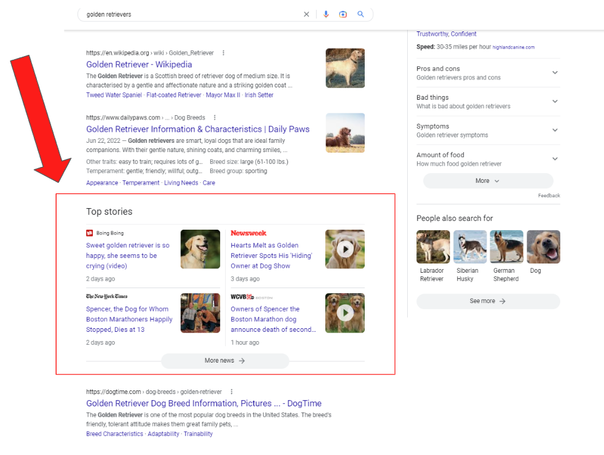Click the Newsweek source logo
604x455 pixels.
click(248, 233)
